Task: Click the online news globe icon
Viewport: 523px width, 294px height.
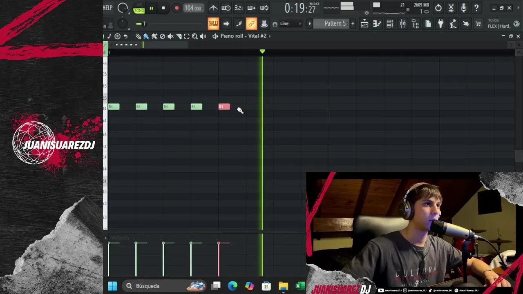Action: [x=516, y=24]
